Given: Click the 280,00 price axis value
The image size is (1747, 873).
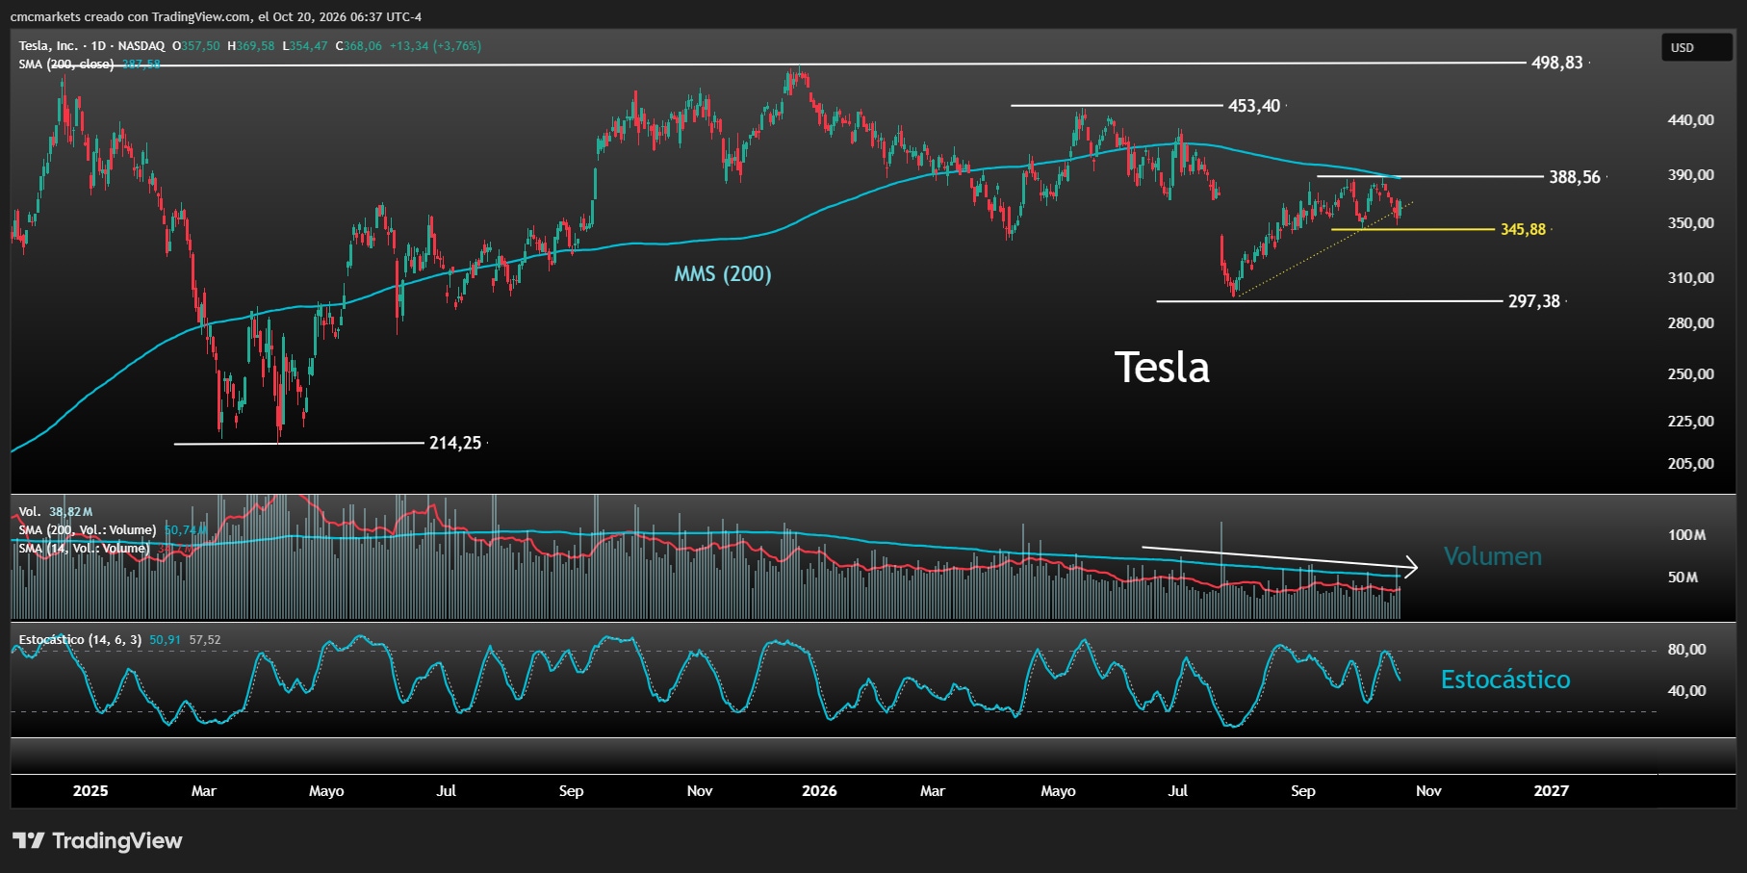Looking at the screenshot, I should pyautogui.click(x=1691, y=323).
